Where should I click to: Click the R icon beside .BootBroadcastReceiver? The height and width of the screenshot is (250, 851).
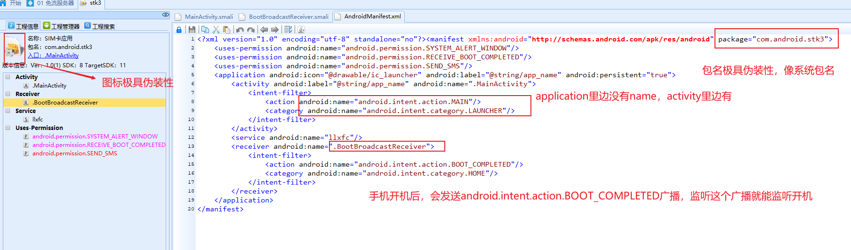[26, 103]
